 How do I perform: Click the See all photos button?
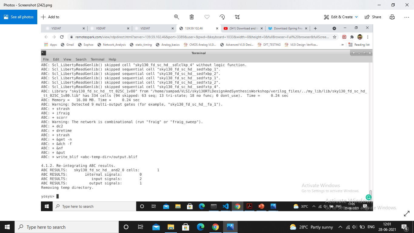pos(18,17)
